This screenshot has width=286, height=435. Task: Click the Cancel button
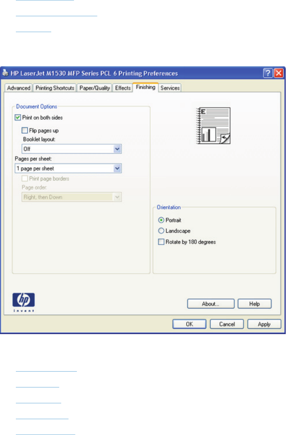point(227,324)
